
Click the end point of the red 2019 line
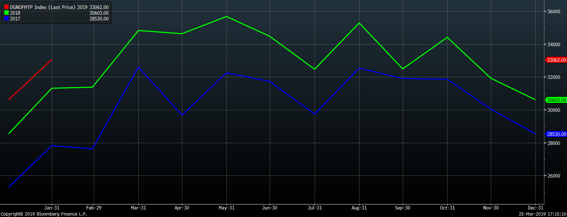pyautogui.click(x=52, y=60)
